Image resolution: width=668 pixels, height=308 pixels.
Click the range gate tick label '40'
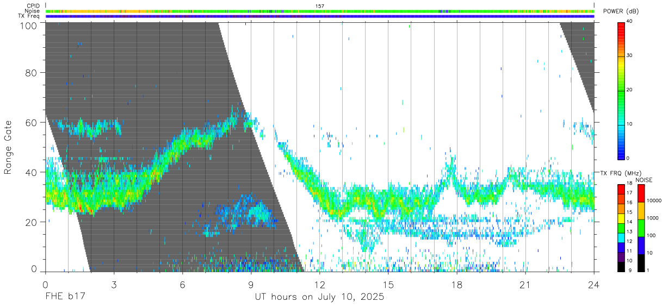(x=31, y=172)
